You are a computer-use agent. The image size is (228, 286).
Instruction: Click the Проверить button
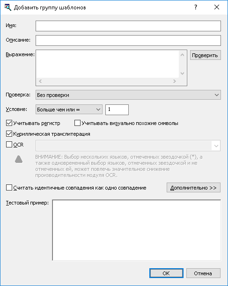pos(205,55)
